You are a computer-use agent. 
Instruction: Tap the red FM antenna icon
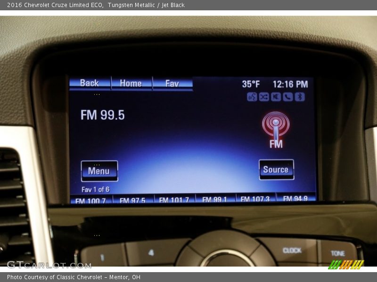pos(276,130)
